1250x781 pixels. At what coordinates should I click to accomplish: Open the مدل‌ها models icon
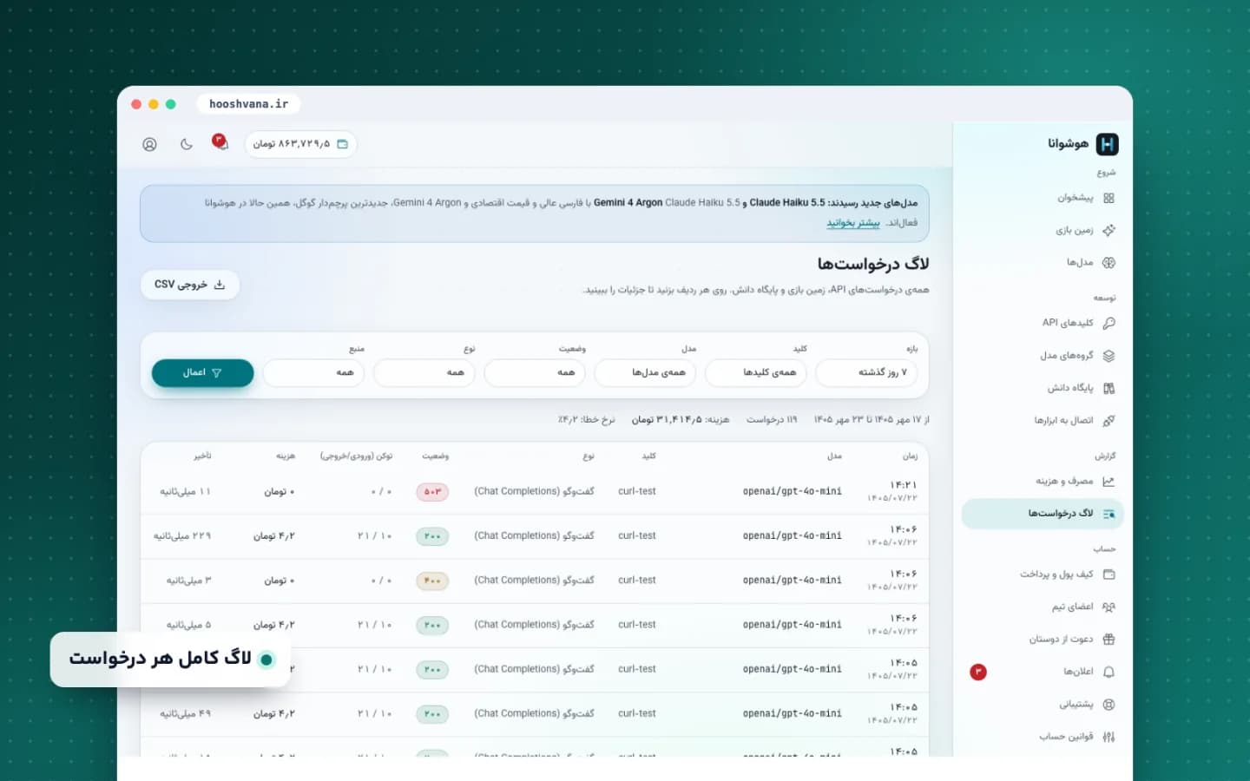tap(1109, 262)
